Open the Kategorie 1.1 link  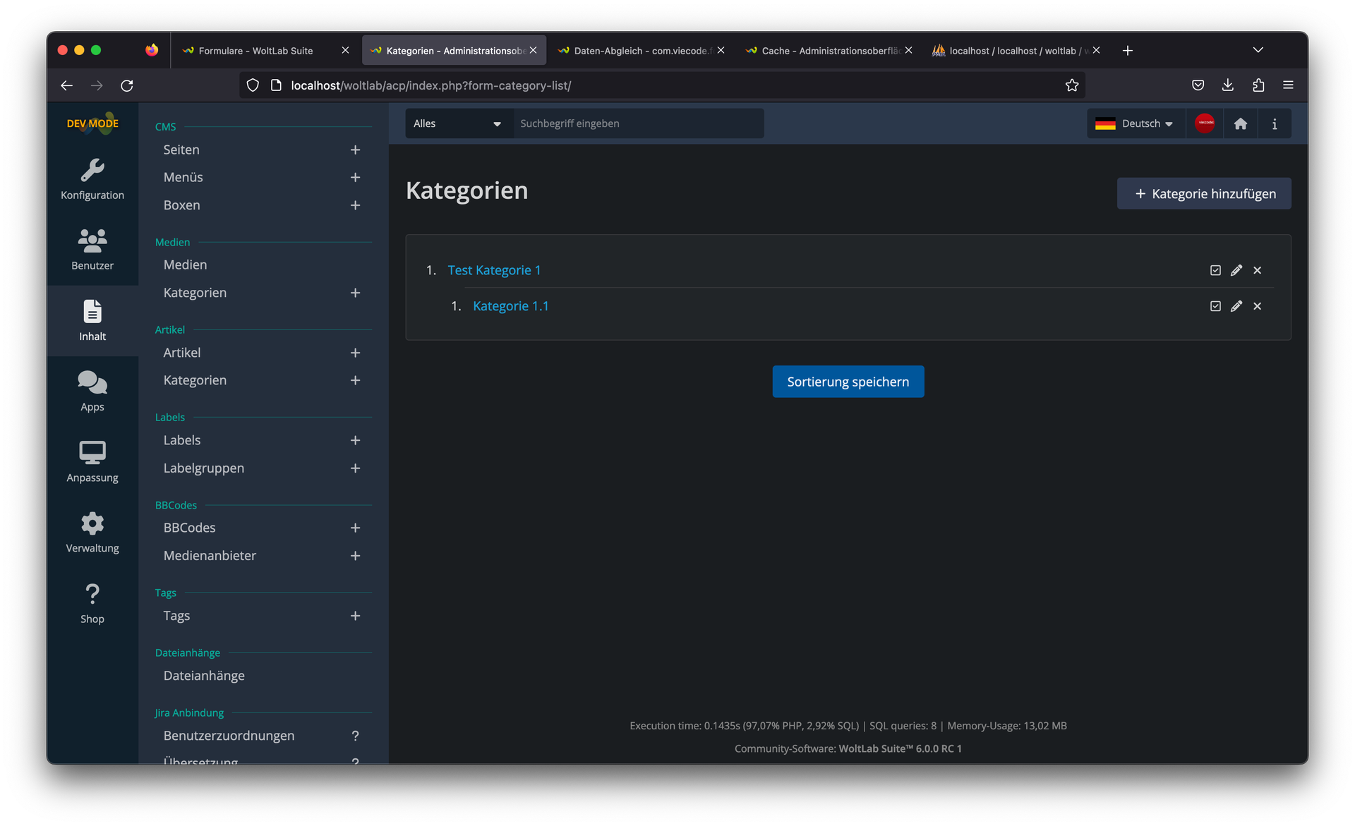tap(510, 306)
